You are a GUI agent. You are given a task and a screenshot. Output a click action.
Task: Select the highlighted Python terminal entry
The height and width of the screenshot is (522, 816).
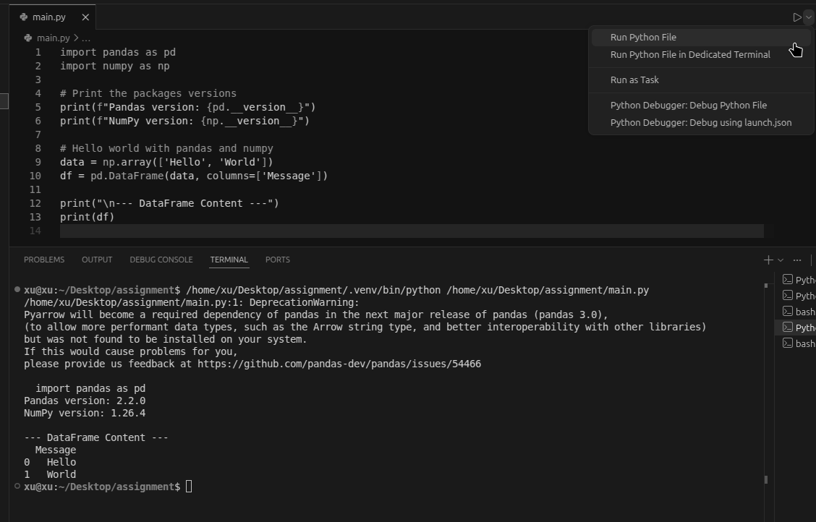[796, 328]
